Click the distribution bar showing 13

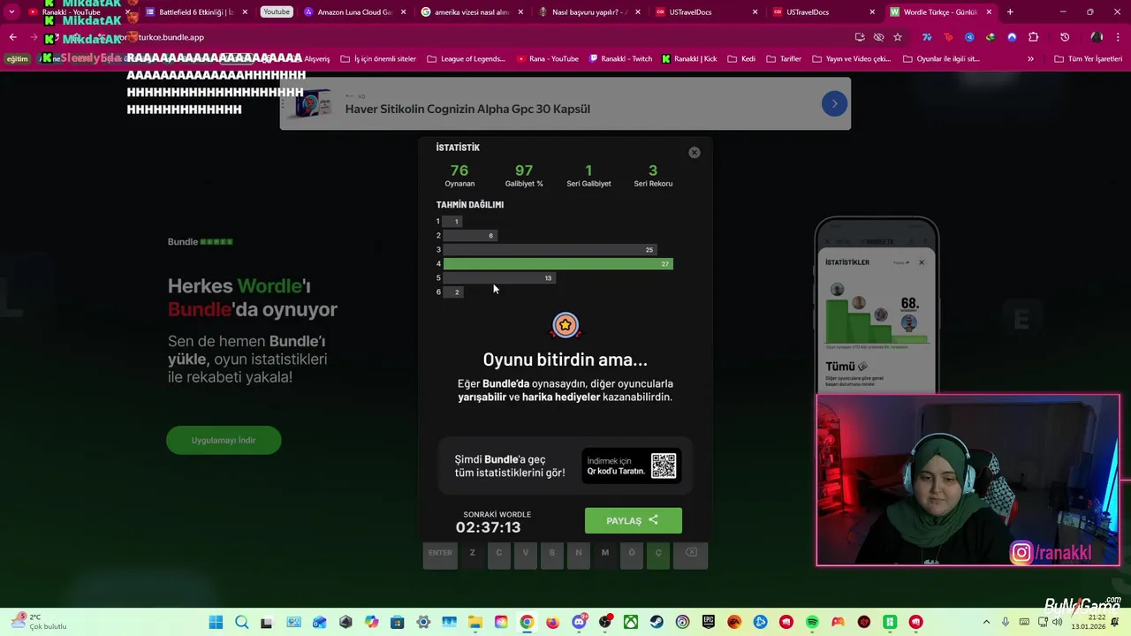pyautogui.click(x=499, y=277)
